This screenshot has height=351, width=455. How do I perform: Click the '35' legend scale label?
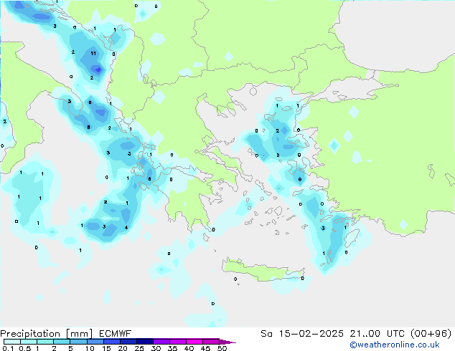[172, 348]
